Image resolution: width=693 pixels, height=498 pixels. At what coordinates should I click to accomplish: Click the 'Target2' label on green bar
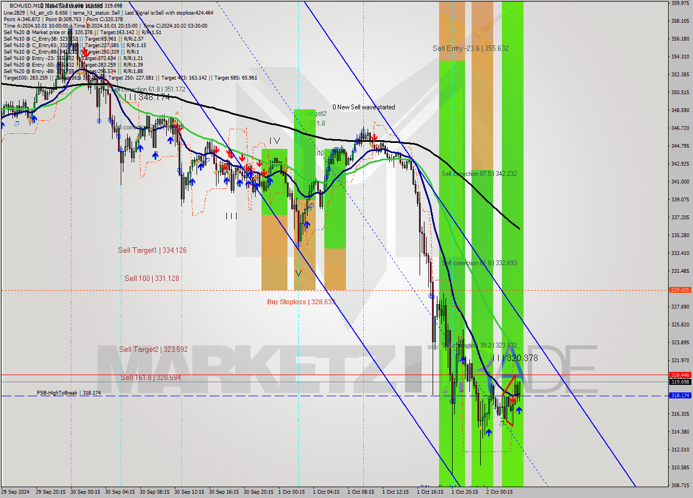pyautogui.click(x=315, y=114)
